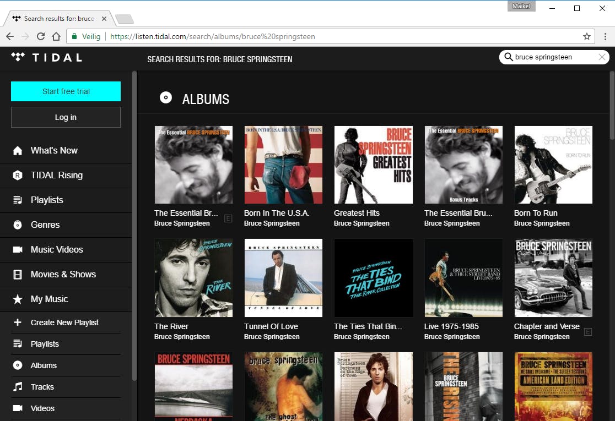
Task: Open Live 1975-1985 album cover
Action: point(463,278)
